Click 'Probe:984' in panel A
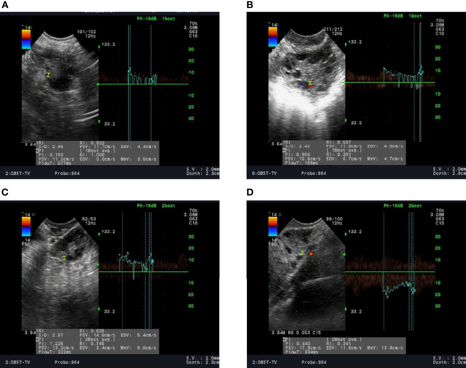Viewport: 466px width, 368px height. pyautogui.click(x=67, y=173)
